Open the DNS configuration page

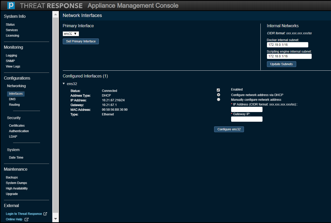tap(12, 99)
